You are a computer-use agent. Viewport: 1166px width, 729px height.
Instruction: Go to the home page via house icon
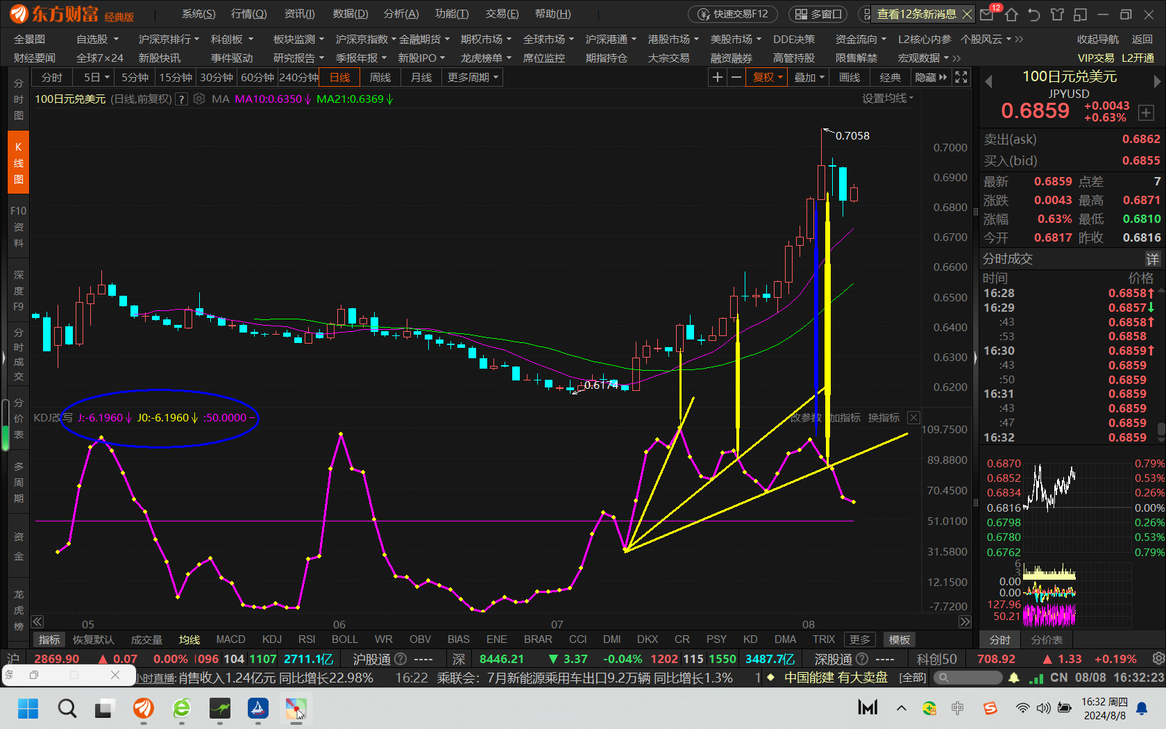coord(1011,14)
